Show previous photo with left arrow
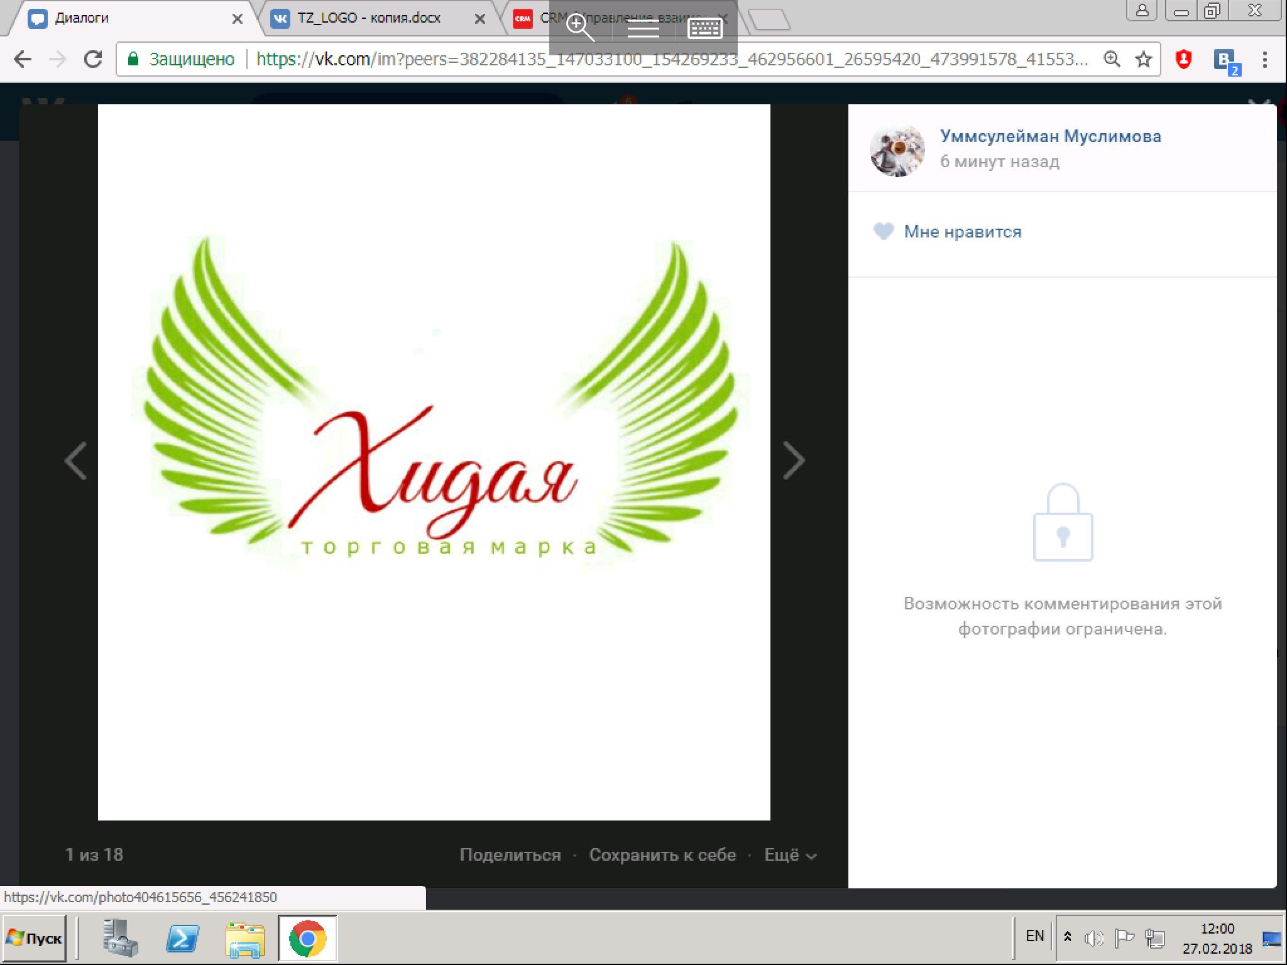Screen dimensions: 1287x965 pos(76,461)
